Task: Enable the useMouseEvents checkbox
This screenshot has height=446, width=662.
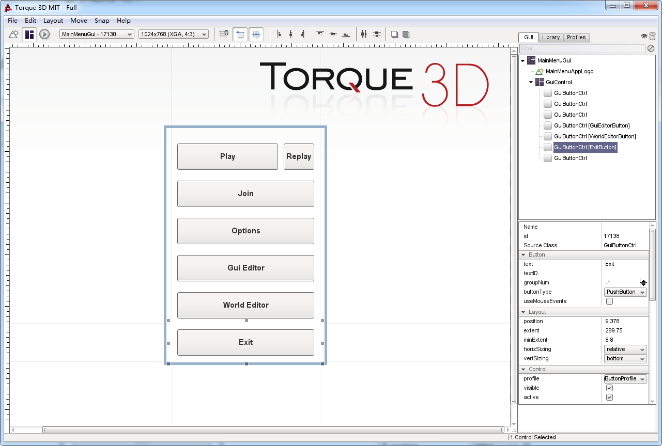Action: [x=609, y=301]
